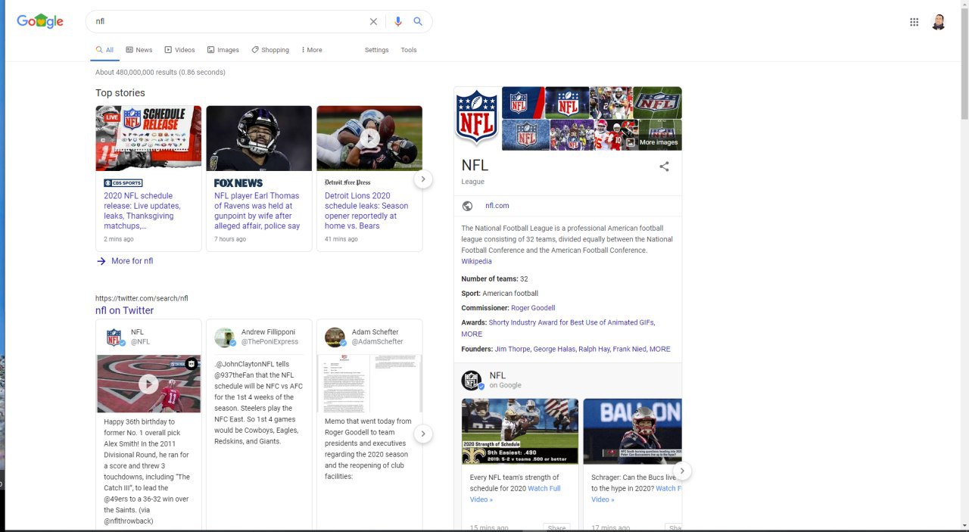This screenshot has height=532, width=969.
Task: Click the large NFL shield logo image
Action: tap(477, 117)
